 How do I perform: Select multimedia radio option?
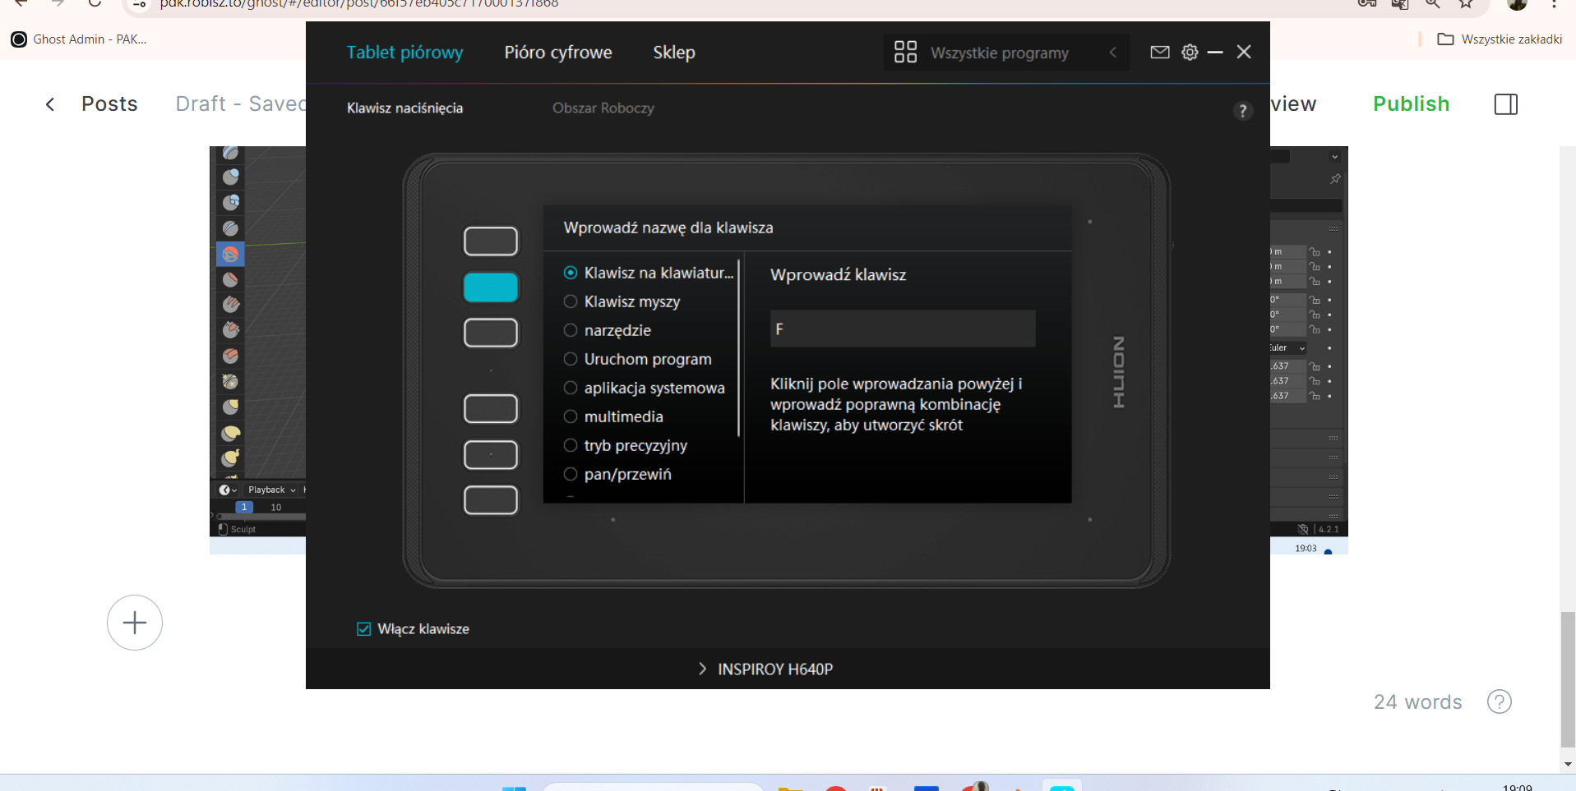pyautogui.click(x=613, y=416)
